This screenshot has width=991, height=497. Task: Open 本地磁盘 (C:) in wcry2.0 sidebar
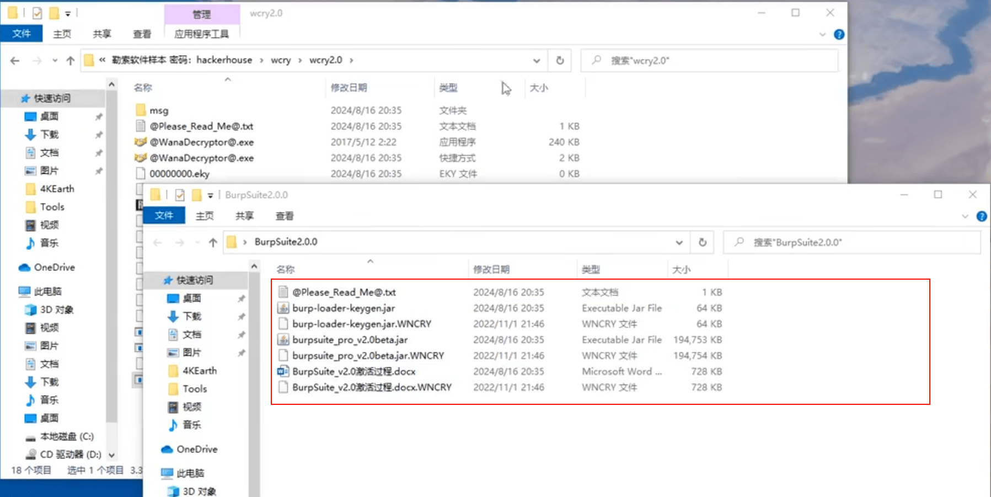[67, 437]
